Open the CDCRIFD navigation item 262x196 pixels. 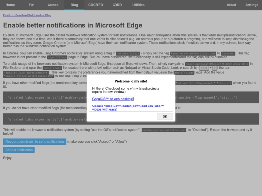pos(96,5)
